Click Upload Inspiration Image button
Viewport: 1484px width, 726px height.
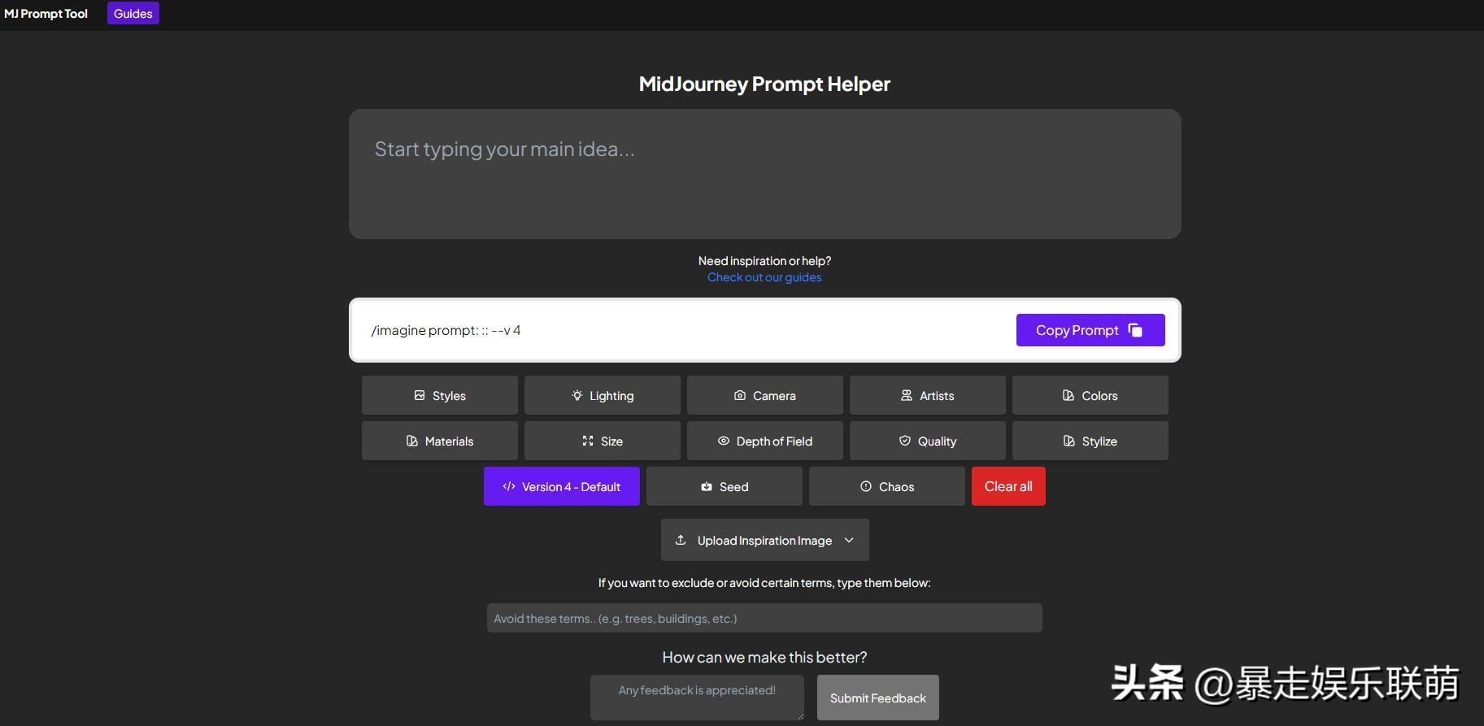tap(765, 540)
